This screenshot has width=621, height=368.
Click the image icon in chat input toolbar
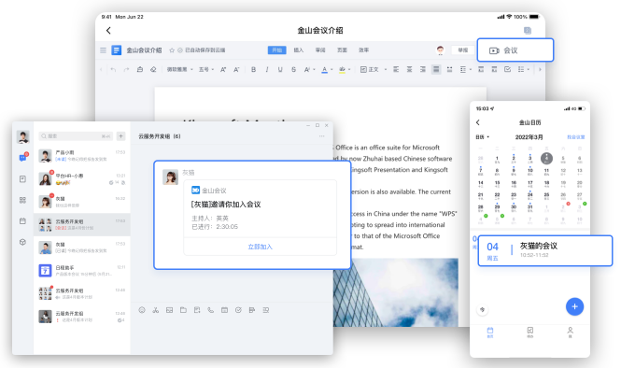[170, 310]
